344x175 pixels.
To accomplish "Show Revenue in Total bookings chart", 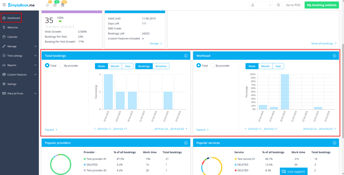I will [x=161, y=66].
